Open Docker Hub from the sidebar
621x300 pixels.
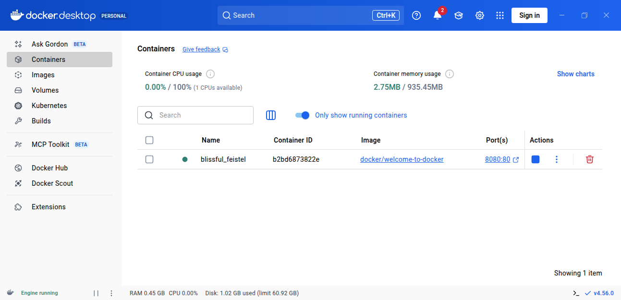50,168
